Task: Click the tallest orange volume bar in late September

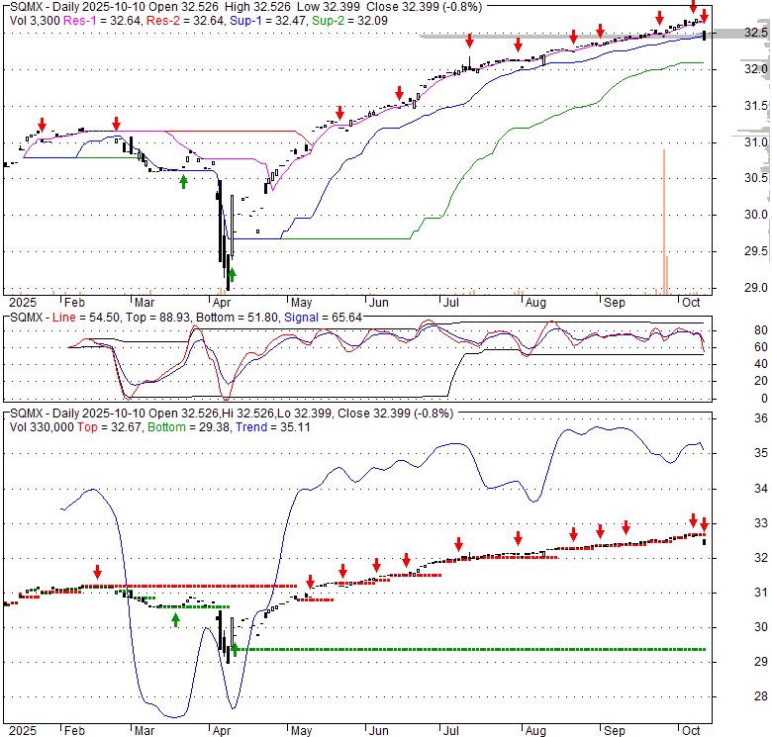Action: 664,222
